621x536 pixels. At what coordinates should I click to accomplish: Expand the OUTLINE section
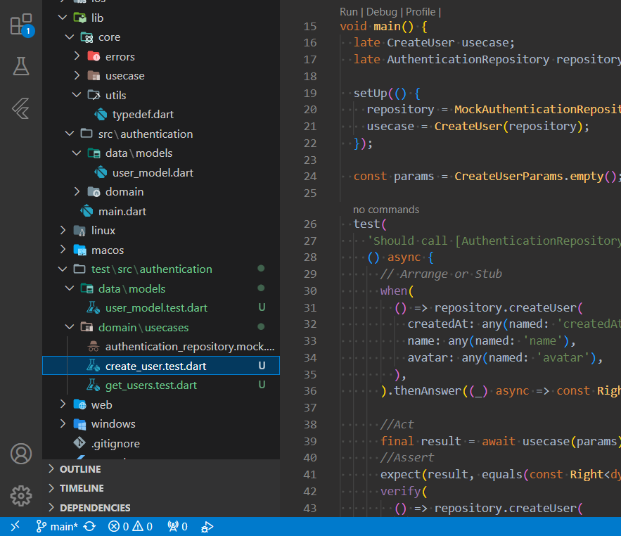pyautogui.click(x=80, y=469)
